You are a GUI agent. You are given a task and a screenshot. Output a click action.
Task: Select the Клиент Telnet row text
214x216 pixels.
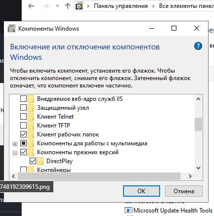(55, 117)
